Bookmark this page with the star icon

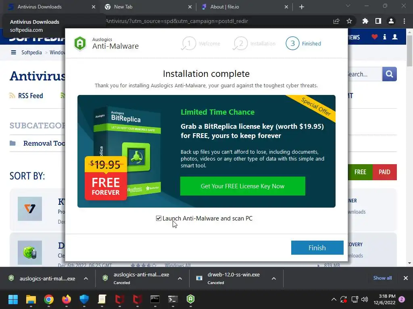[349, 21]
